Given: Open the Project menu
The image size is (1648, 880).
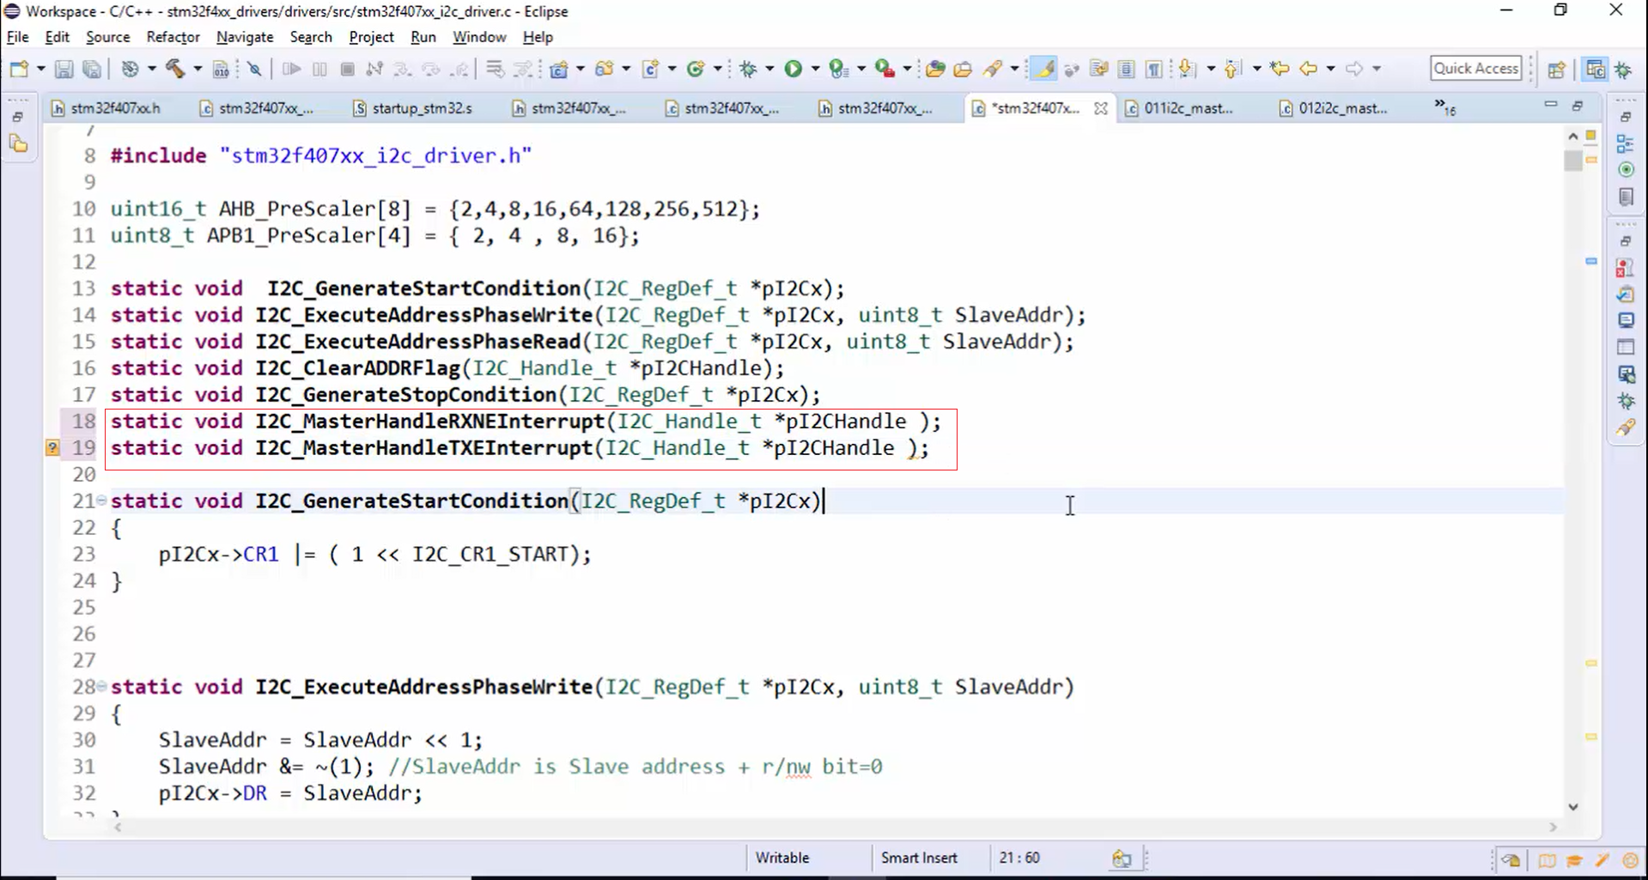Looking at the screenshot, I should point(371,37).
